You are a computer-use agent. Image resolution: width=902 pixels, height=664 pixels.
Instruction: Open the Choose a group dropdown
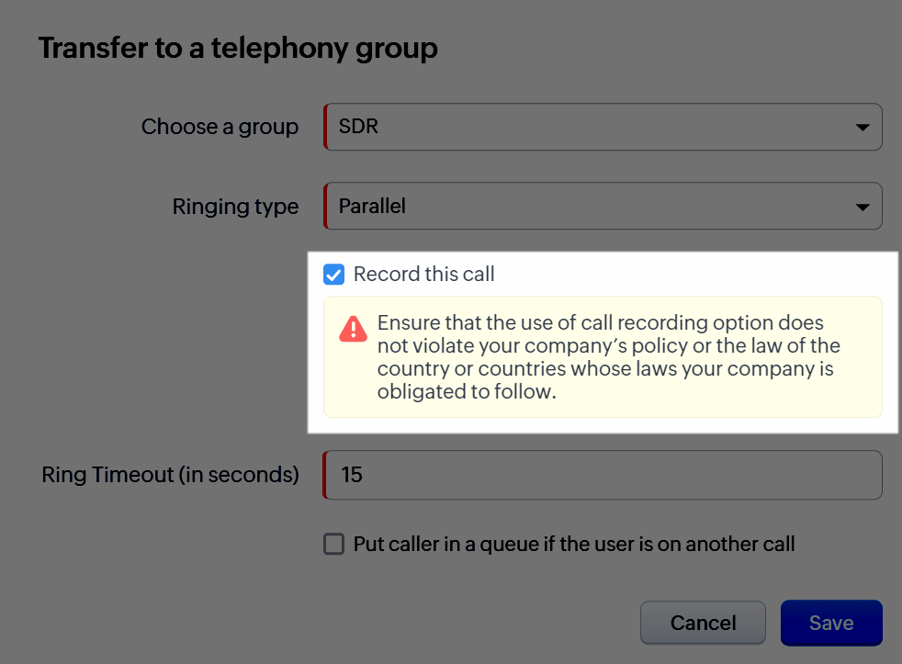point(602,127)
